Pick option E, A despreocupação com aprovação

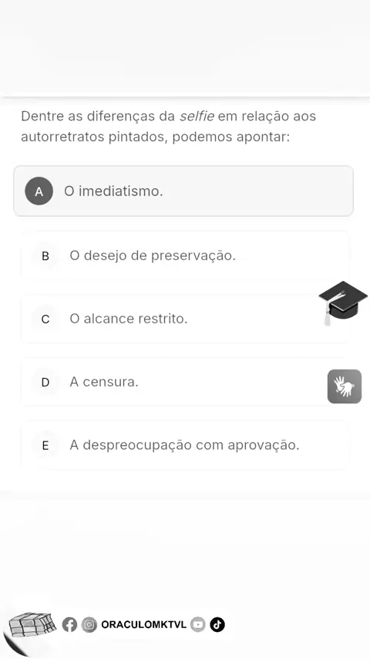coord(185,445)
